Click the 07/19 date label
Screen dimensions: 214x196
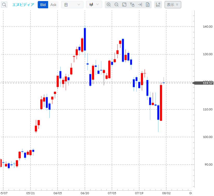[x=139, y=193]
